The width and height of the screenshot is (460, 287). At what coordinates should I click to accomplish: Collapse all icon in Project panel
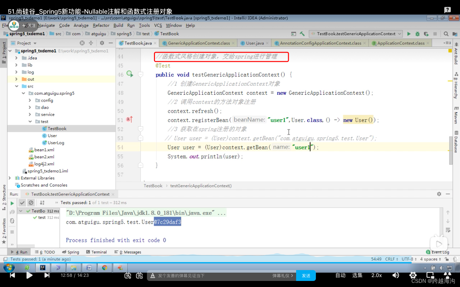91,43
